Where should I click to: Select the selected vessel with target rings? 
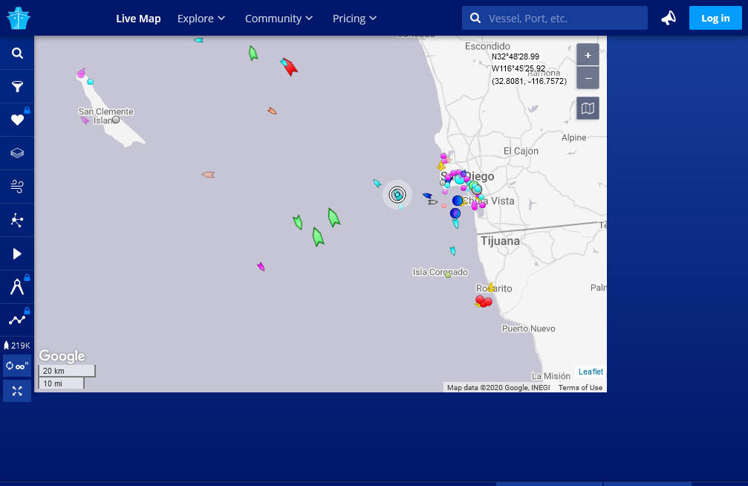[x=397, y=194]
